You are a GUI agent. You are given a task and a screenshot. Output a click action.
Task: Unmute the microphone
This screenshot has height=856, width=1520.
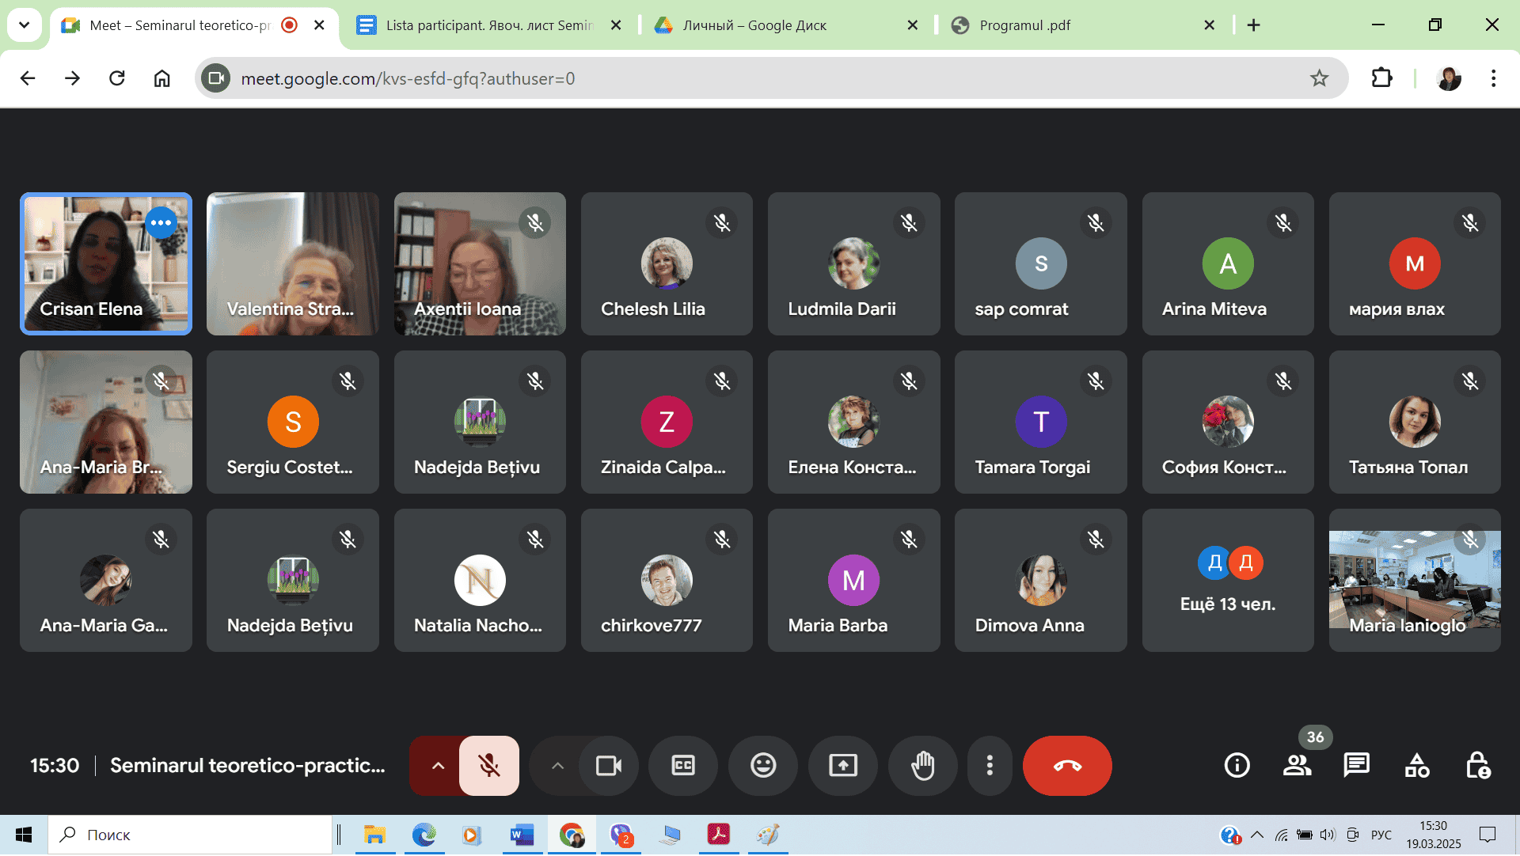[488, 766]
